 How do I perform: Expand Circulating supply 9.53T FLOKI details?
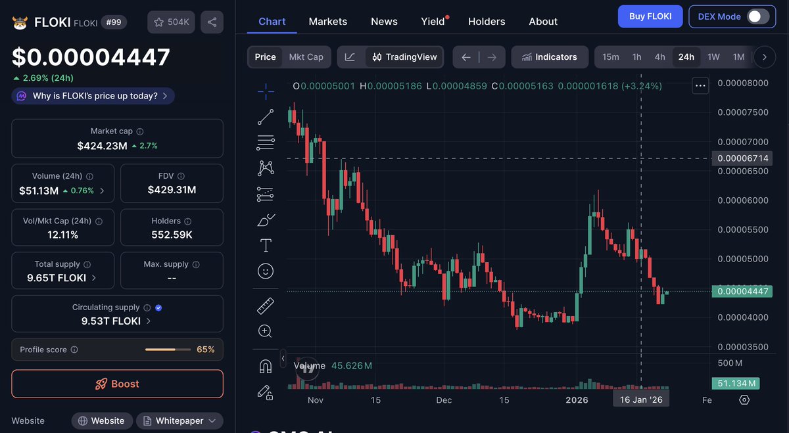(149, 321)
